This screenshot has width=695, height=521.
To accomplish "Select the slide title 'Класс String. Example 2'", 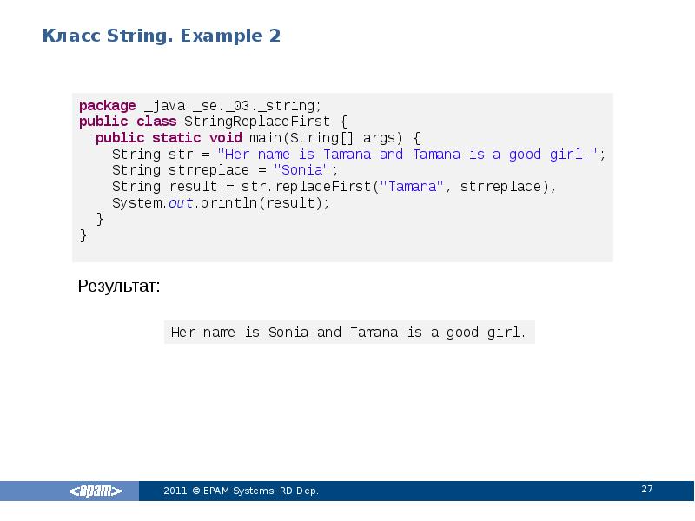I will (x=162, y=36).
